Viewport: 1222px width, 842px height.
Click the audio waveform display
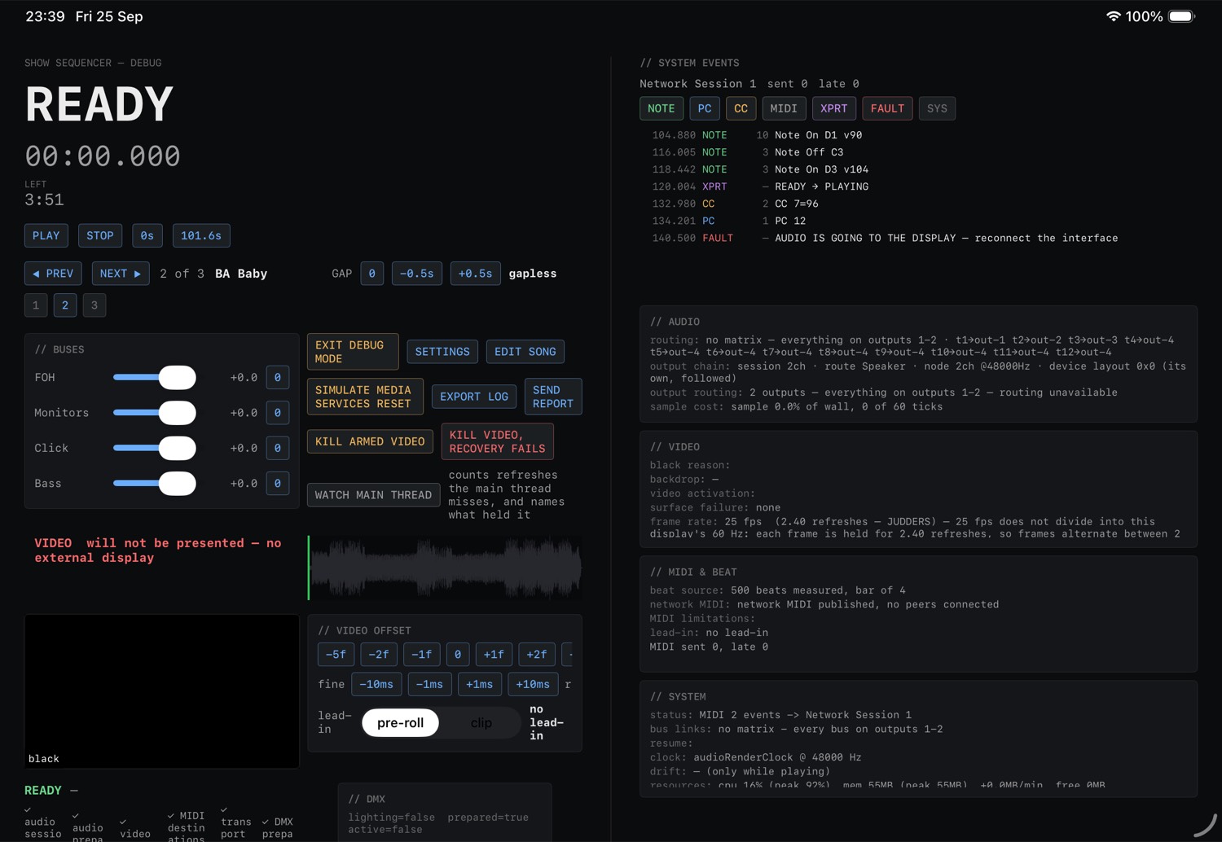[445, 568]
